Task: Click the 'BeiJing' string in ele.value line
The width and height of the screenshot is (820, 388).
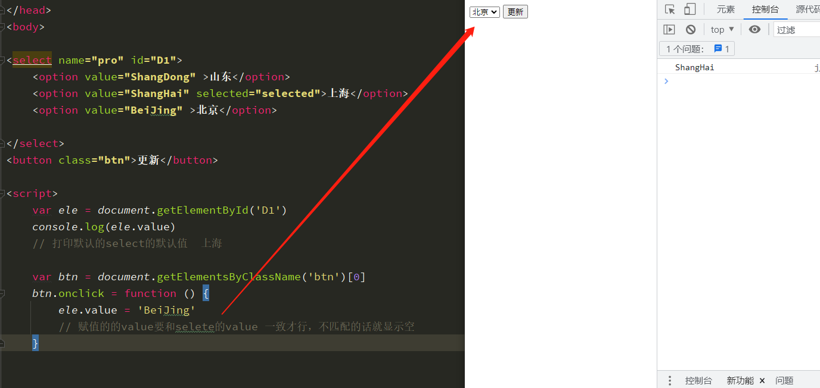Action: click(166, 310)
